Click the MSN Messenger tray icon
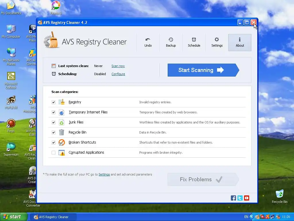294x221 pixels. pos(278,217)
